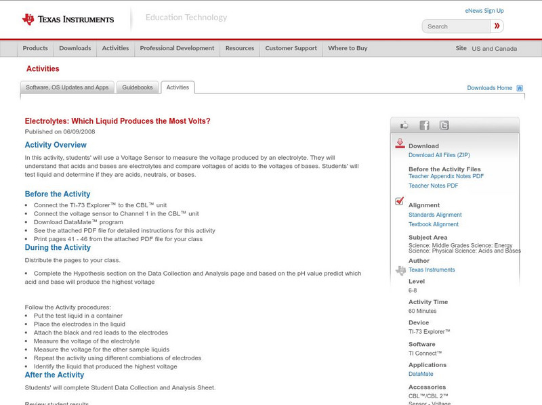The width and height of the screenshot is (542, 405).
Task: Open Teacher Notes PDF link
Action: [x=433, y=186]
